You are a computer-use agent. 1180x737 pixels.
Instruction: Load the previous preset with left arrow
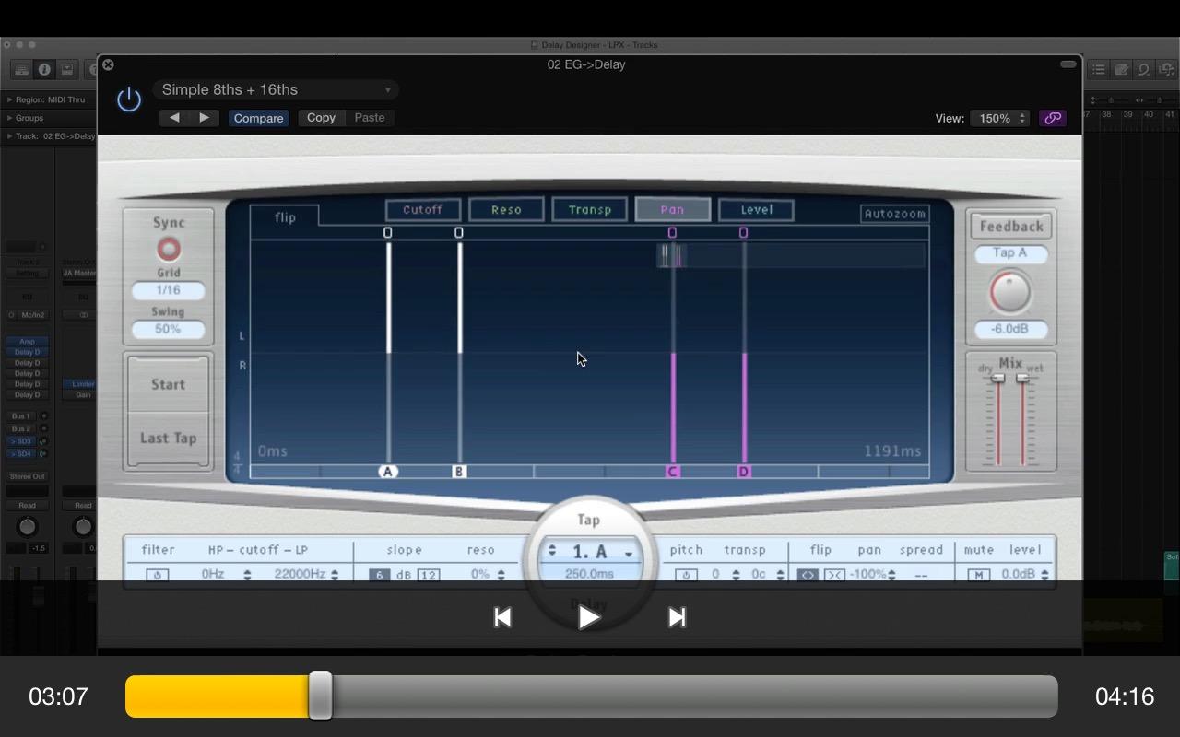(x=174, y=118)
